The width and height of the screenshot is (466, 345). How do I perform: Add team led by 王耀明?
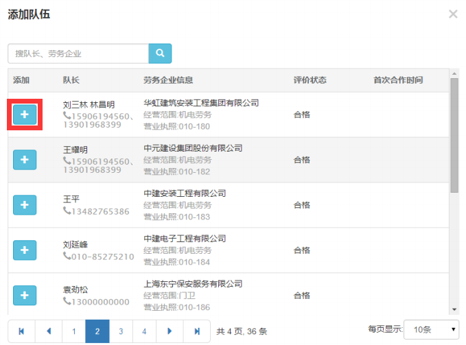point(25,160)
